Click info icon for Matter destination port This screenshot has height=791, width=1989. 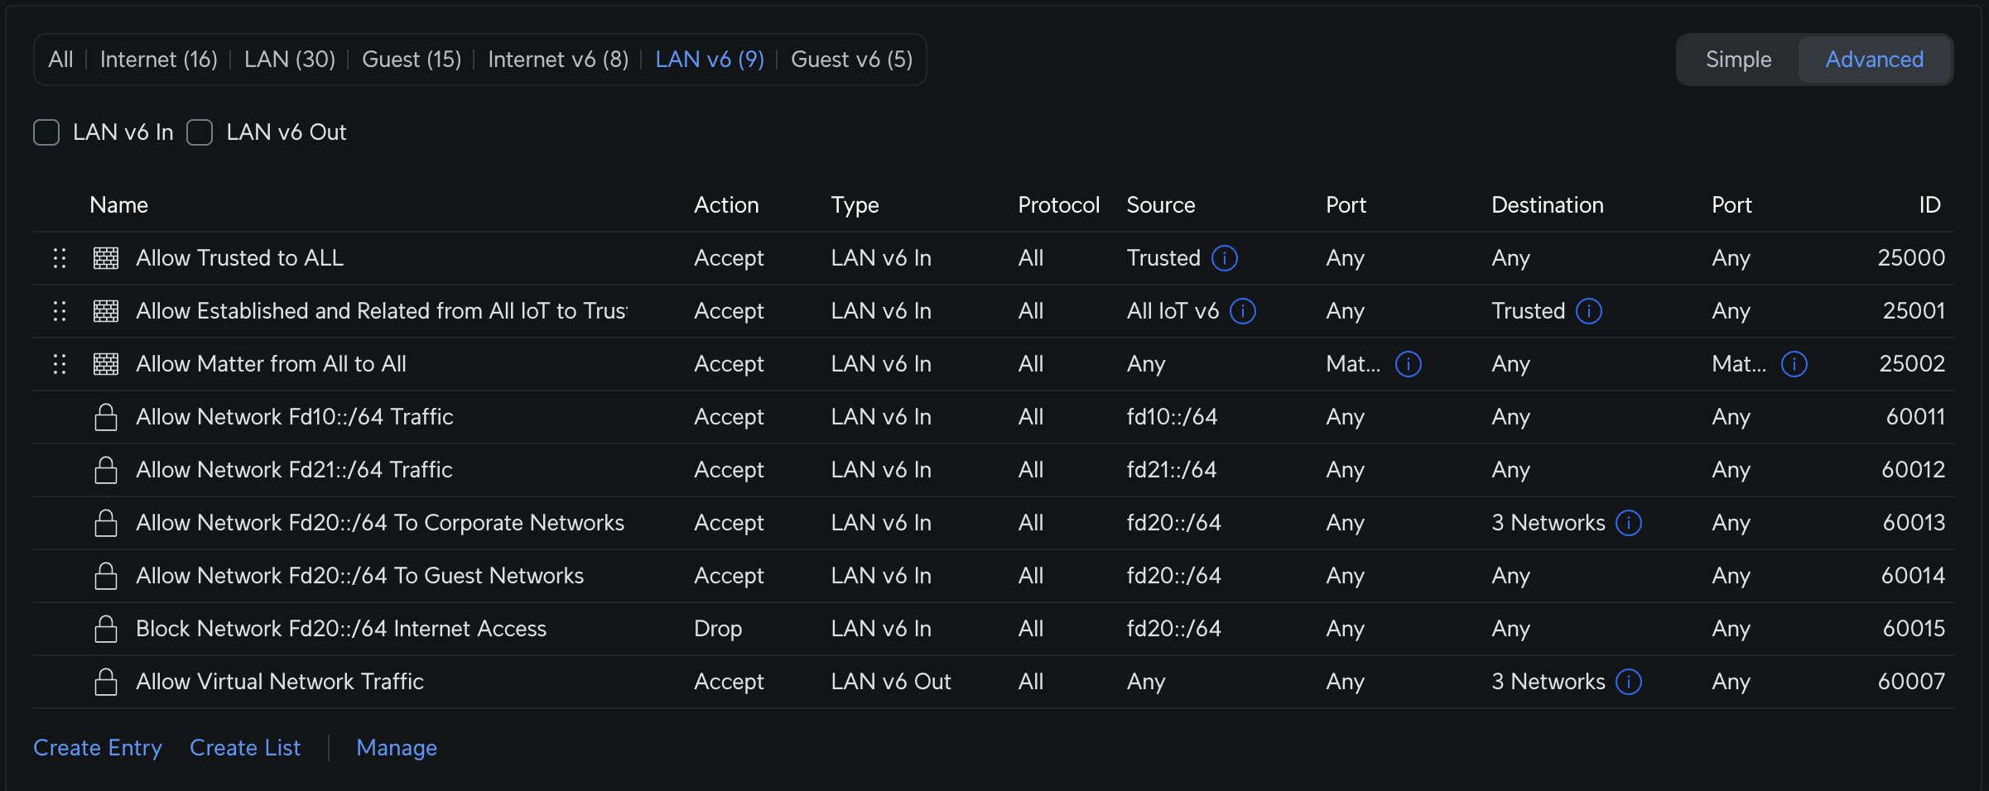1794,364
